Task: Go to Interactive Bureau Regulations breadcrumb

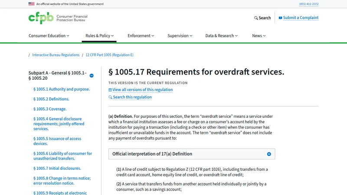Action: click(56, 55)
